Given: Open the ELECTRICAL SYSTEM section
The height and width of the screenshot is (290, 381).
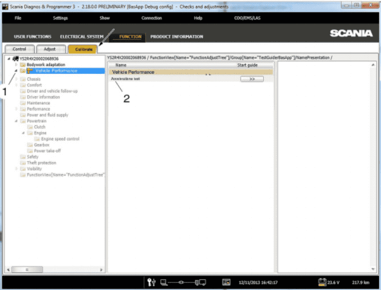Looking at the screenshot, I should coord(81,37).
